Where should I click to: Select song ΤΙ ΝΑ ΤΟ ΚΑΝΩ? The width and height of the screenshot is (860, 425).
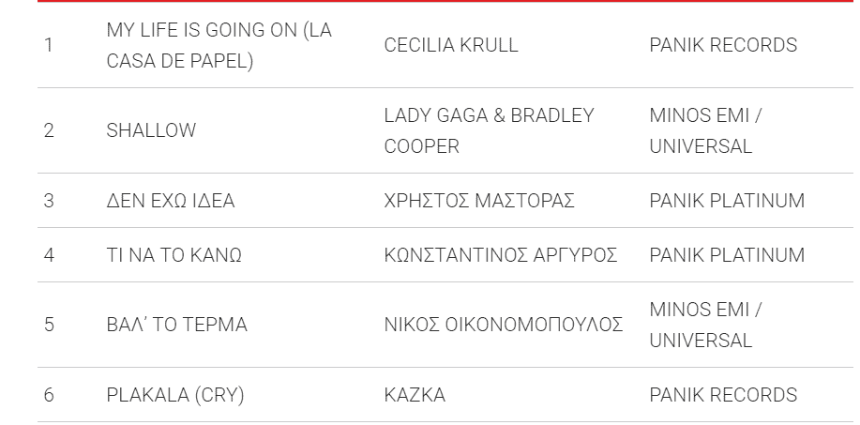click(174, 255)
